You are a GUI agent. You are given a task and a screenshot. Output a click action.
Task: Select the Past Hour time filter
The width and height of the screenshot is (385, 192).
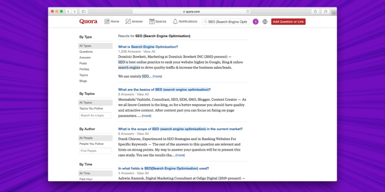click(85, 179)
